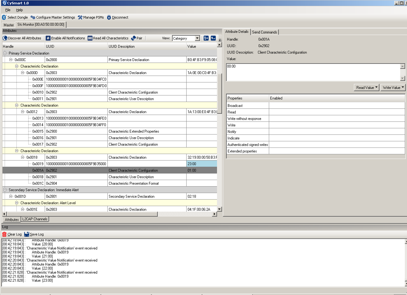Click the UUID column header
Viewport: 407px width, 295px height.
point(76,46)
